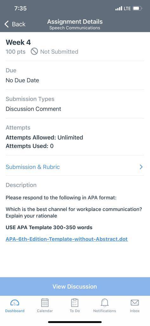This screenshot has width=150, height=326.
Task: Open the Calendar icon in bottom bar
Action: tap(45, 302)
